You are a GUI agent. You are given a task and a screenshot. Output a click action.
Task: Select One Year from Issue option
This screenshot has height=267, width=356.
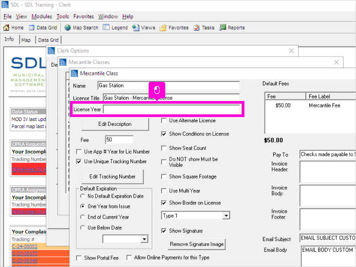pyautogui.click(x=83, y=206)
